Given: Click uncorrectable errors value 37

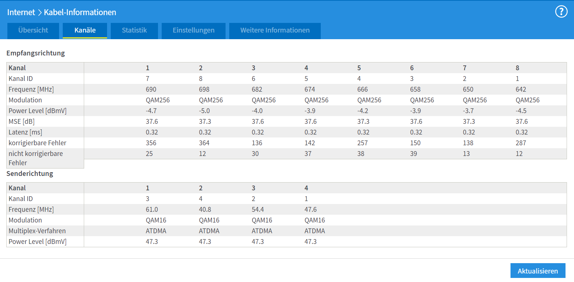Looking at the screenshot, I should 308,154.
